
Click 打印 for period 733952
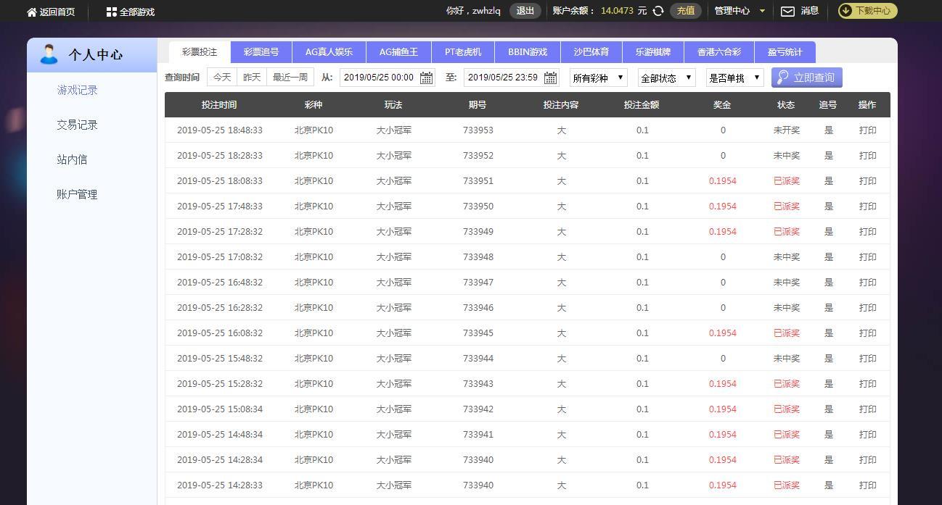[x=867, y=156]
